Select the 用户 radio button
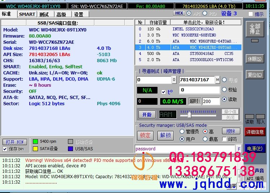The height and width of the screenshot is (193, 270). tap(182, 139)
